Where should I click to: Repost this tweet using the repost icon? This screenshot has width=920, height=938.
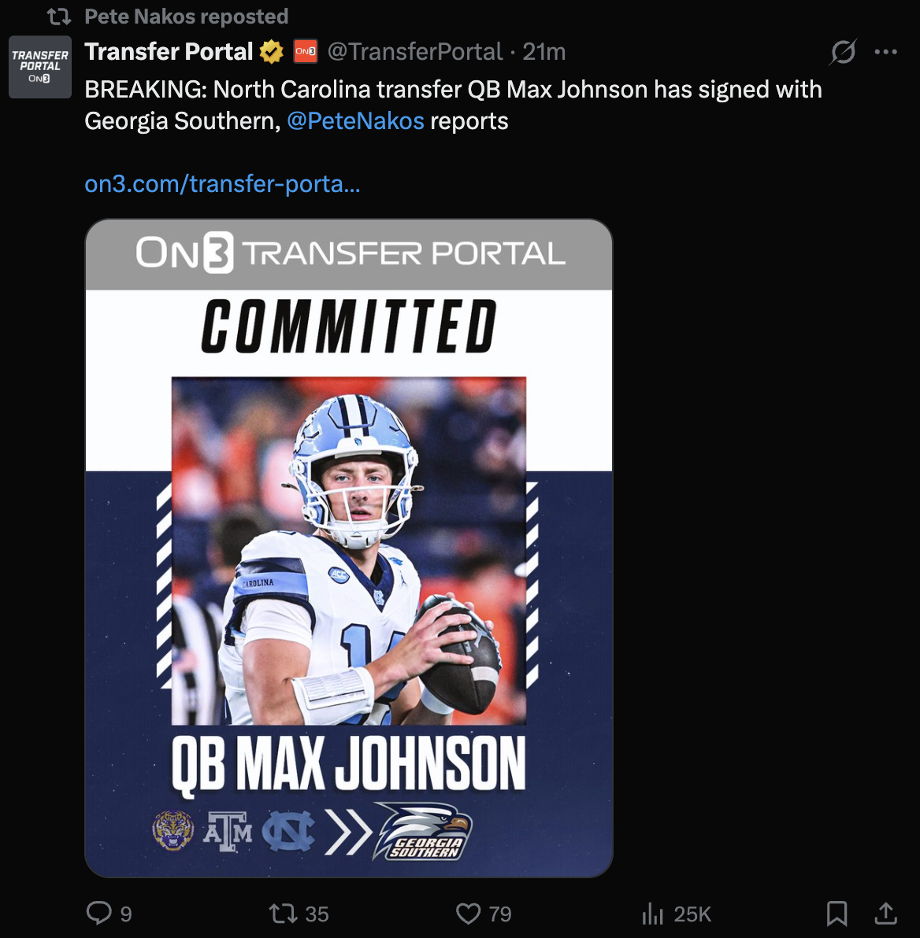283,913
